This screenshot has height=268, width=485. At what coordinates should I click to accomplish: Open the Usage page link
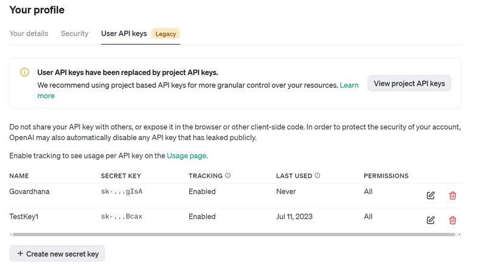tap(187, 156)
